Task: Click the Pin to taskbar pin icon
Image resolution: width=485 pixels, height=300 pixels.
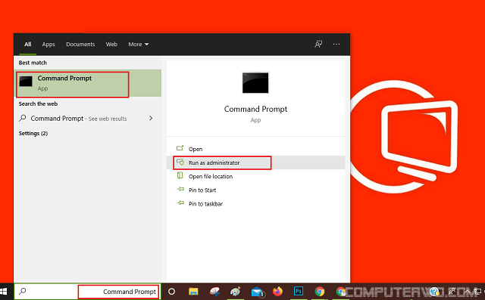Action: 180,203
